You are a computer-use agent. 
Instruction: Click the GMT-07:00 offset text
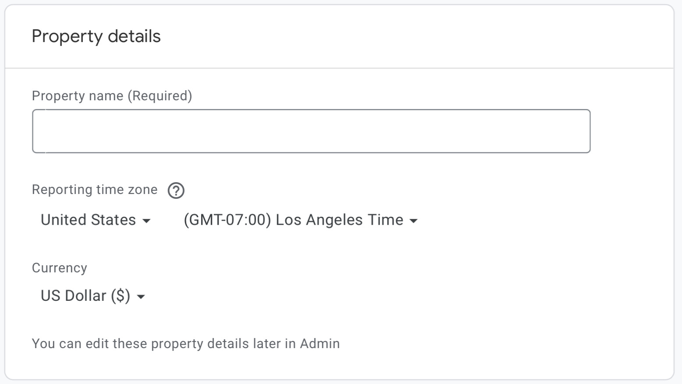[227, 220]
